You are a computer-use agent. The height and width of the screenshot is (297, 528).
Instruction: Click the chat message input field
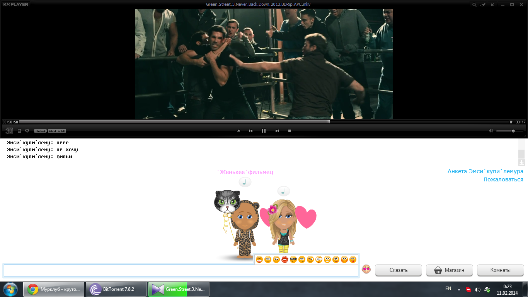[x=181, y=271]
